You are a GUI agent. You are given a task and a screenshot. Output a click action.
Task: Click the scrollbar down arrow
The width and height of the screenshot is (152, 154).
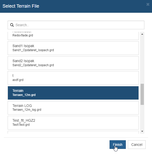[142, 131]
